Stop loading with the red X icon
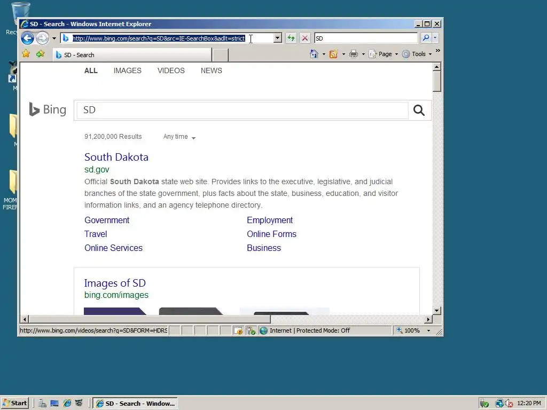This screenshot has width=547, height=410. point(305,38)
